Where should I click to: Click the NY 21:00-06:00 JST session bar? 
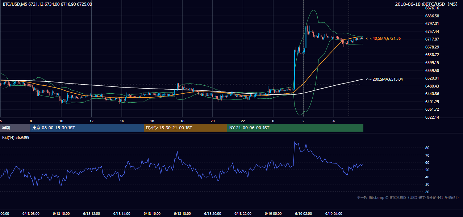tap(295, 128)
